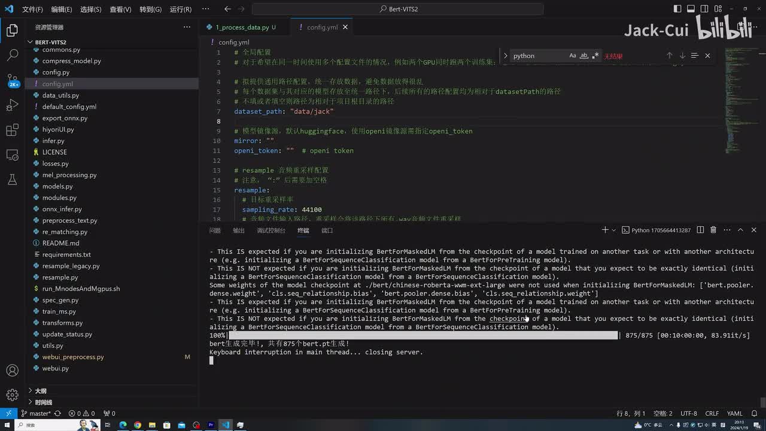Expand the replace field in find widget
The image size is (766, 431).
506,56
